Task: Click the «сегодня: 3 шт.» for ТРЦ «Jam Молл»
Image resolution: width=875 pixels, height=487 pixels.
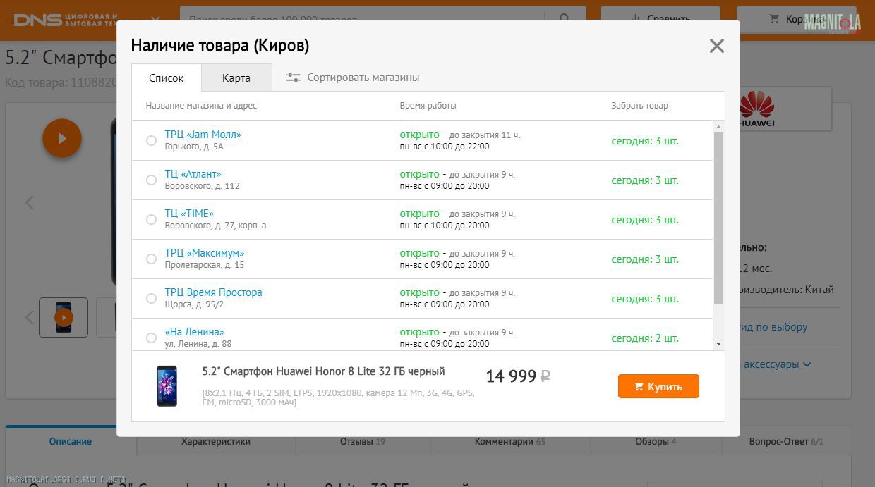Action: pos(645,141)
